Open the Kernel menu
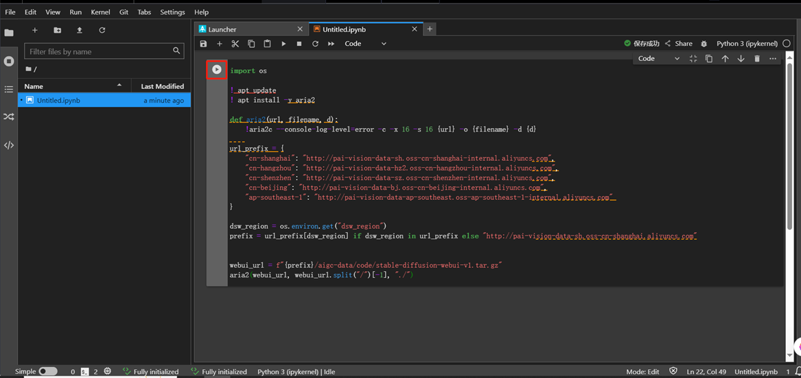 (x=100, y=12)
